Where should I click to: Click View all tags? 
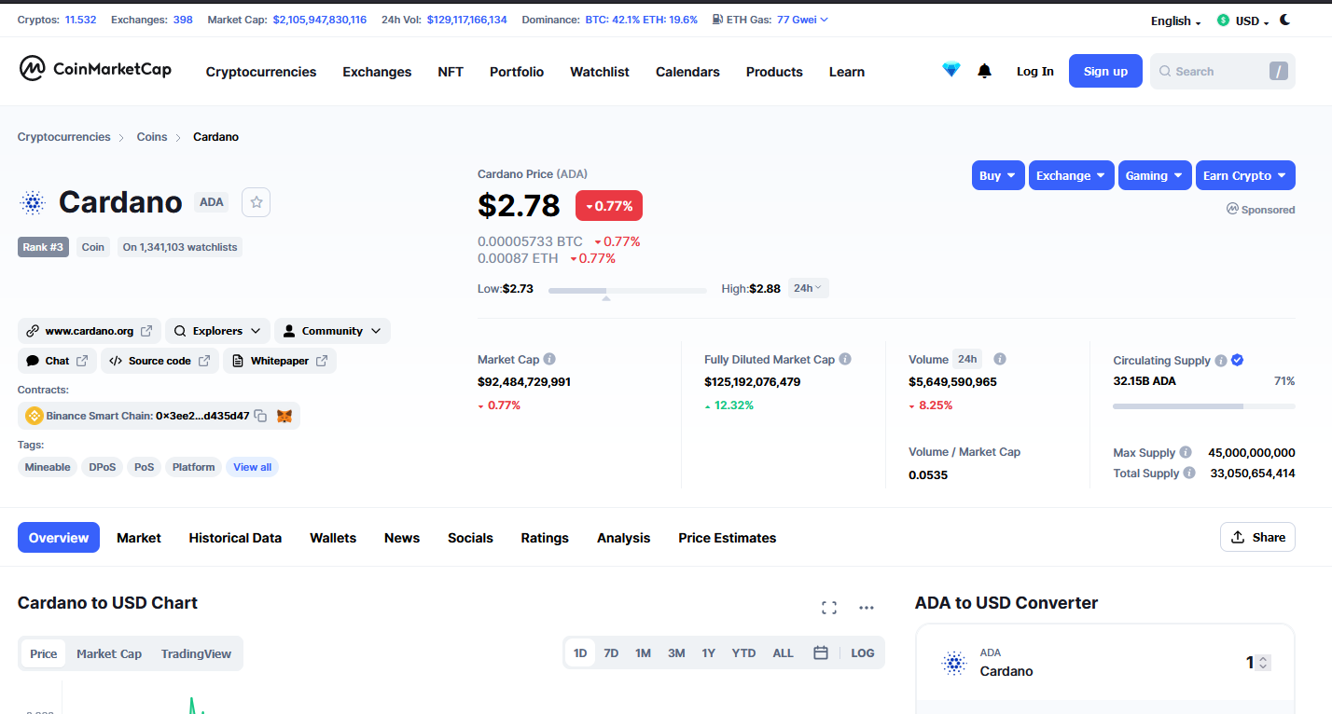click(252, 467)
